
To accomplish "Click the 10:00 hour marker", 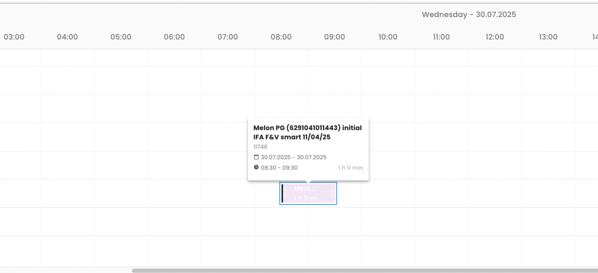I will pos(388,37).
